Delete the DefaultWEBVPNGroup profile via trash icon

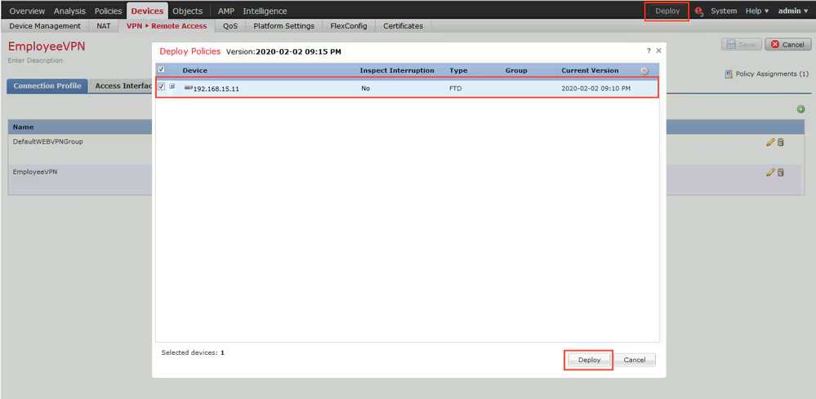coord(780,142)
